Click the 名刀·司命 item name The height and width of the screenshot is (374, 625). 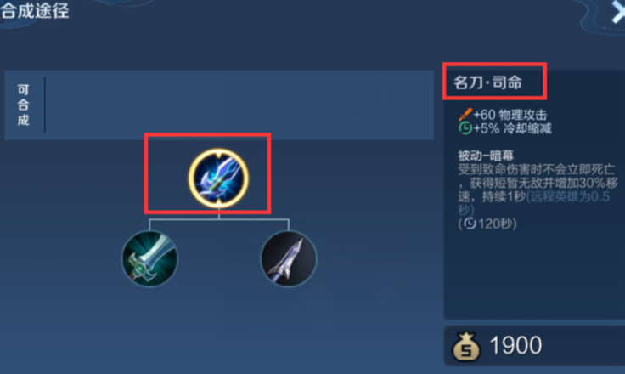488,82
